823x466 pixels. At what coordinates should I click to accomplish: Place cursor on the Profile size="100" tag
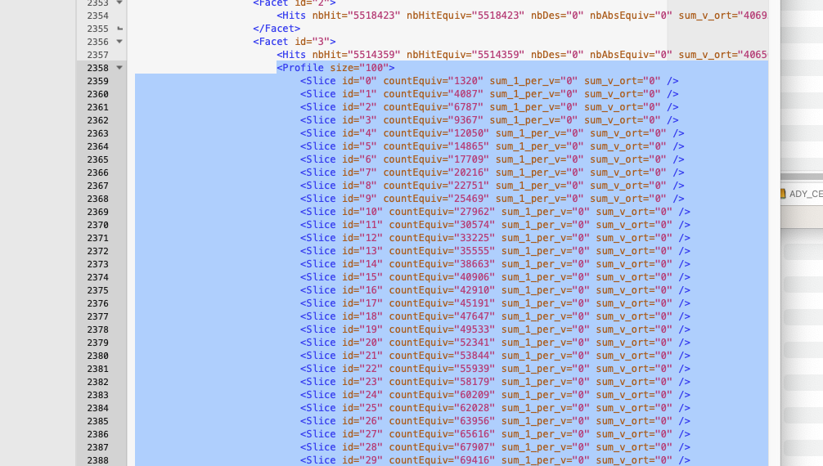coord(335,68)
